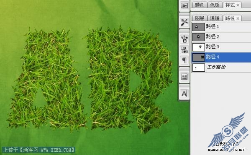
Task: Open the Actions play-button panel icon
Action: [x=184, y=6]
